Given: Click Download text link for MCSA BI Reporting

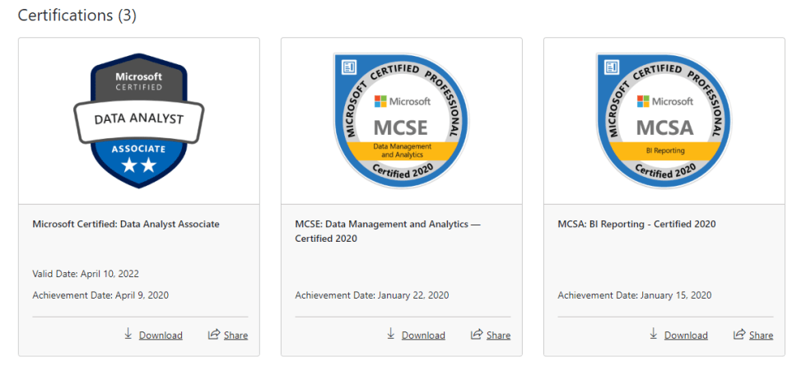Looking at the screenshot, I should click(686, 336).
